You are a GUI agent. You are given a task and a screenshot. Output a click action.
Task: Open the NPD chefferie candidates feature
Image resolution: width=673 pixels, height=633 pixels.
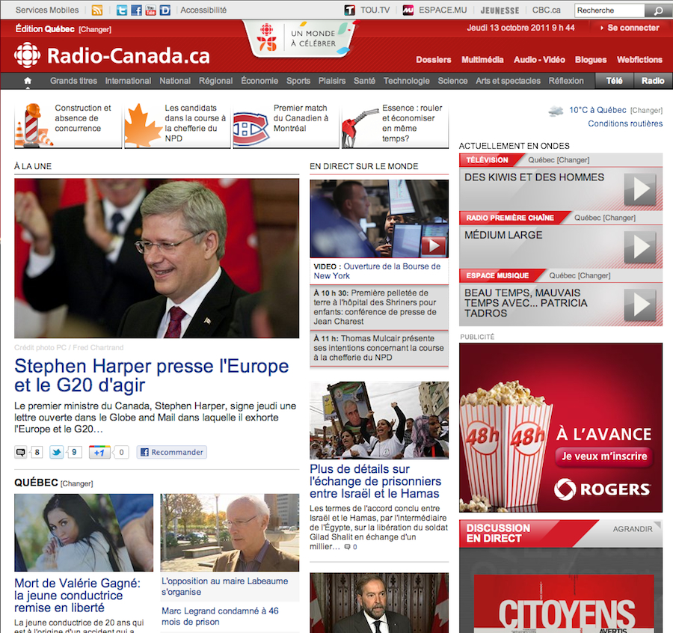(x=178, y=126)
